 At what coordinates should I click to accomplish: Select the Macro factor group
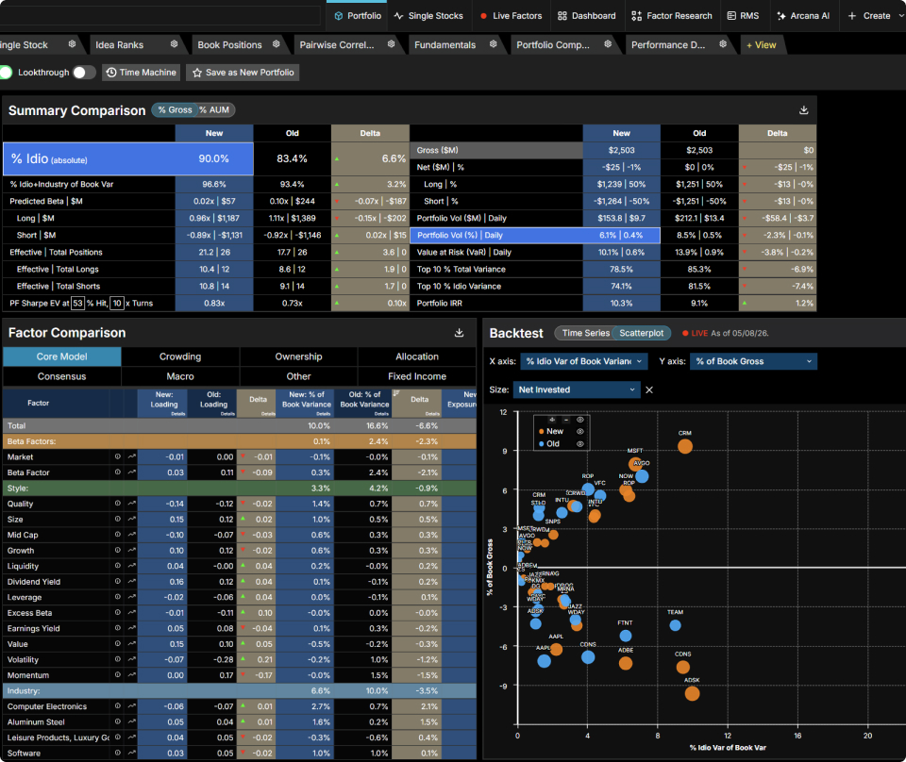coord(180,376)
